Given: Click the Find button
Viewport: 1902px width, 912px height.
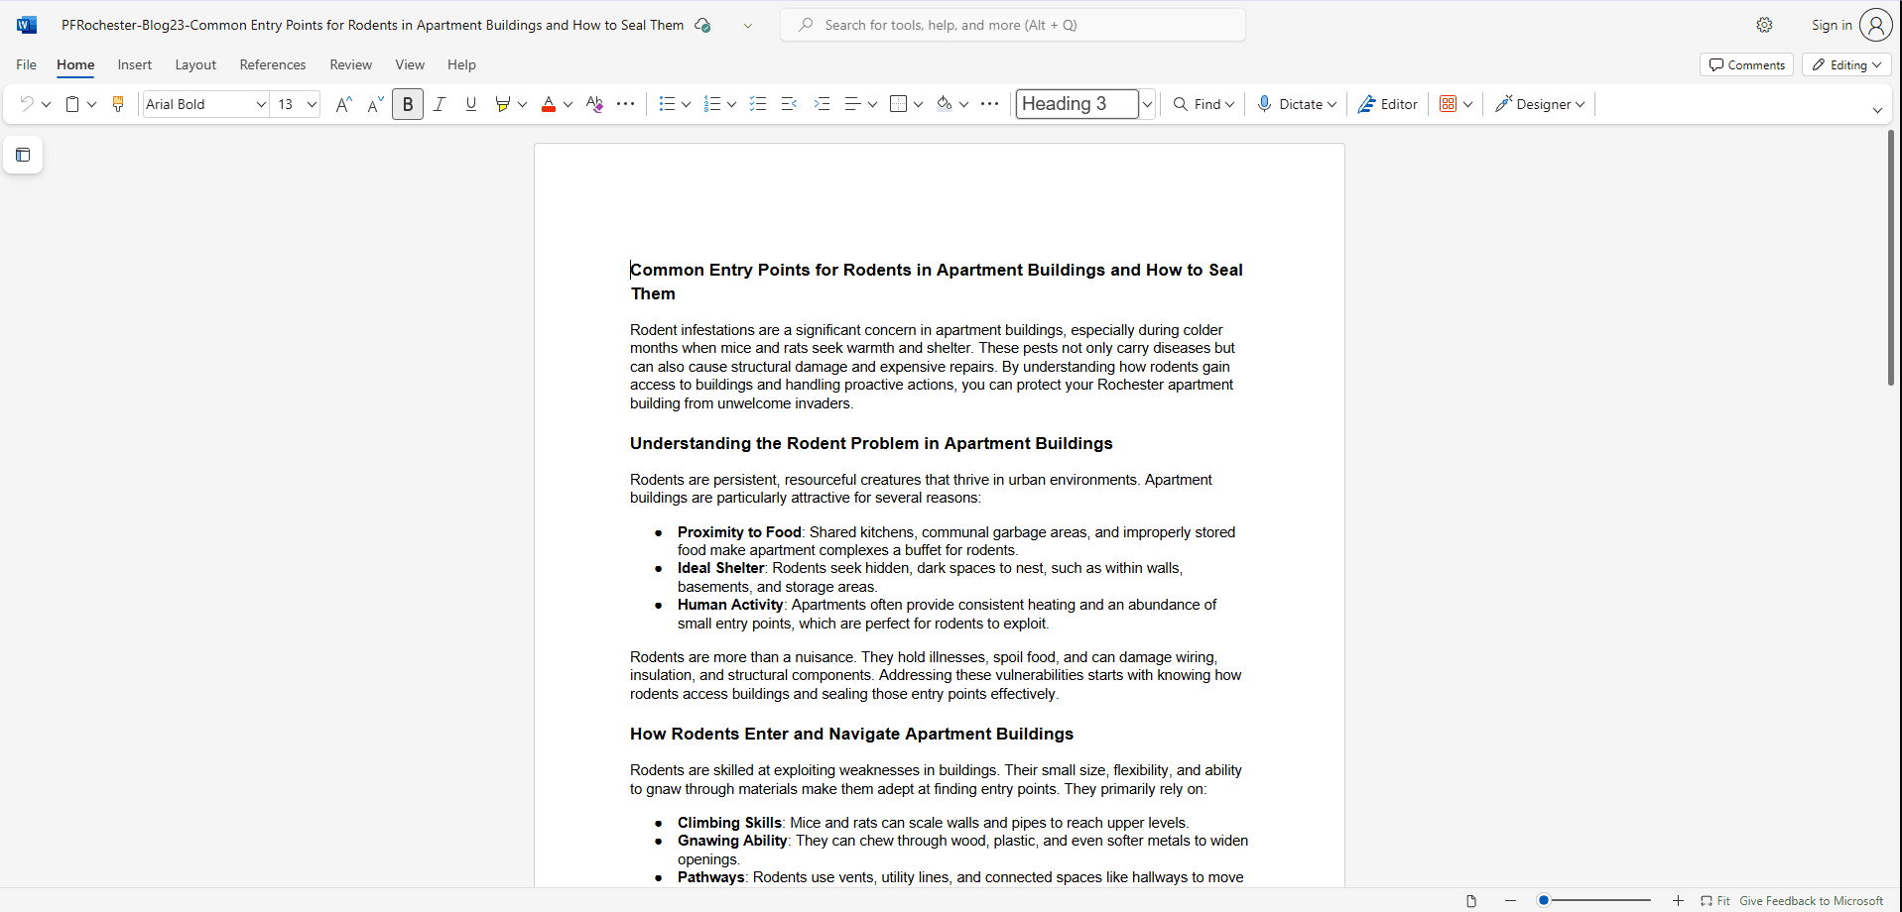Looking at the screenshot, I should [x=1204, y=104].
